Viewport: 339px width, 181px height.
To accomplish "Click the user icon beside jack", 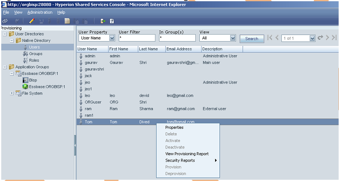I will tap(81, 76).
